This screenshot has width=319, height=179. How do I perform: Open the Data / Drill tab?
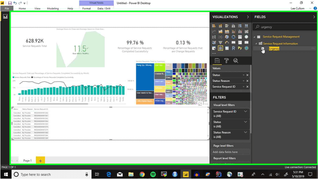pos(104,9)
